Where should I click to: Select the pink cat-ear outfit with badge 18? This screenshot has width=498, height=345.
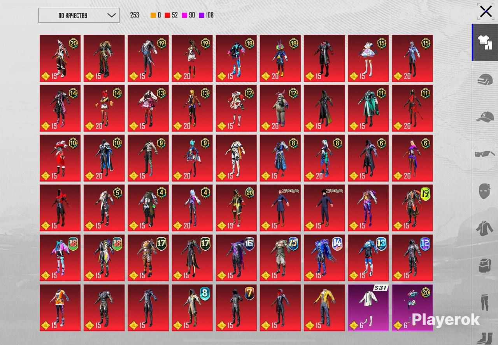tap(60, 258)
